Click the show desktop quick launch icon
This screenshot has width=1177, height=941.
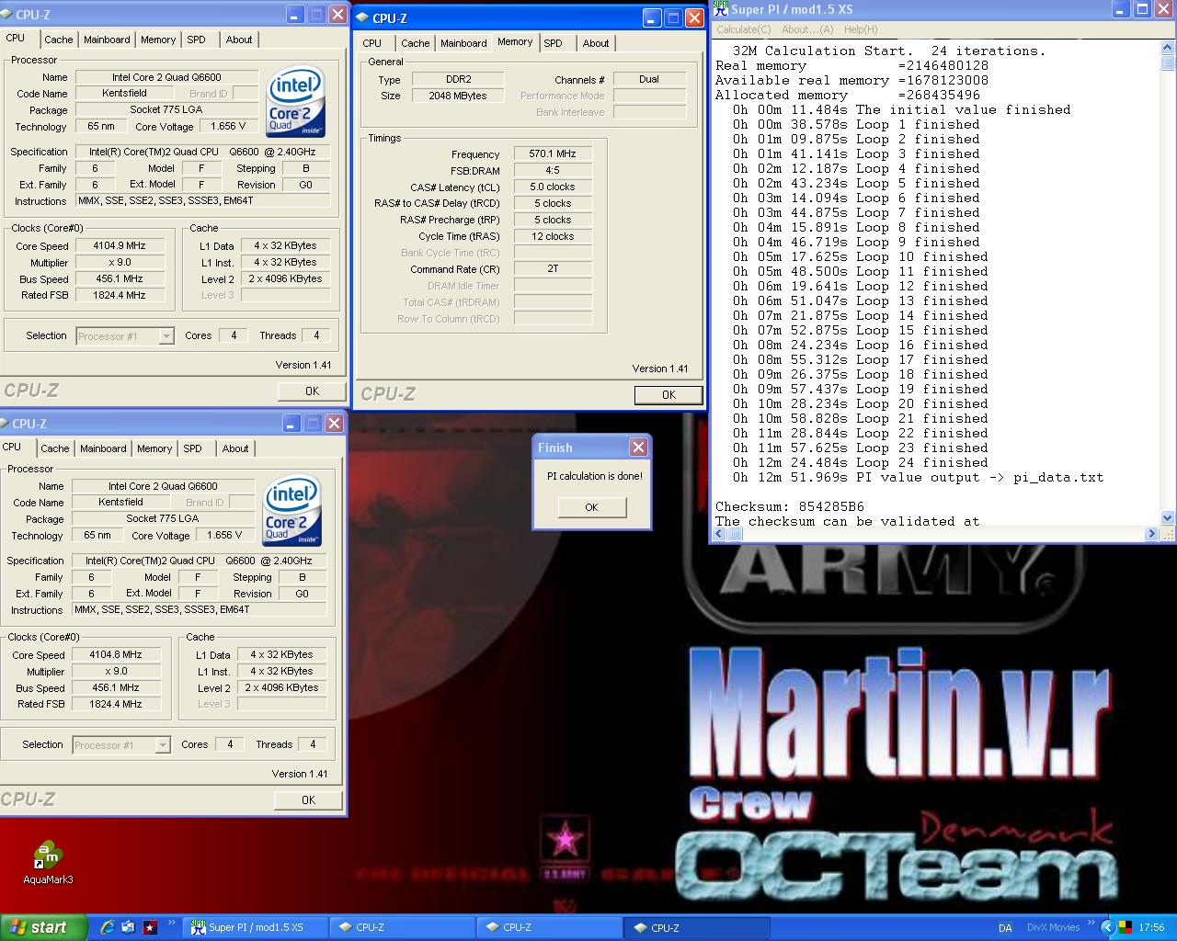click(128, 927)
